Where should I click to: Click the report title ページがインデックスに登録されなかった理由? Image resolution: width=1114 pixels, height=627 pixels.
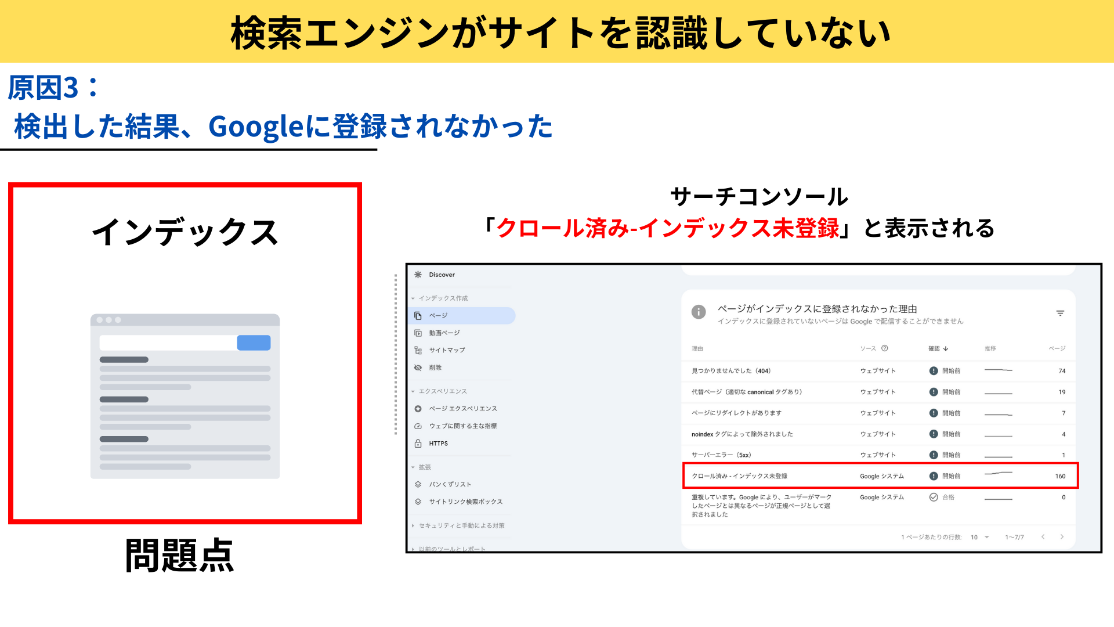817,309
